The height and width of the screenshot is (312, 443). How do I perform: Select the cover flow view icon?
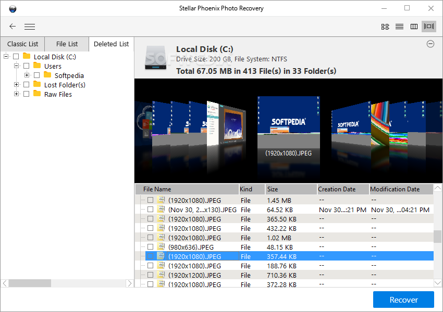429,27
